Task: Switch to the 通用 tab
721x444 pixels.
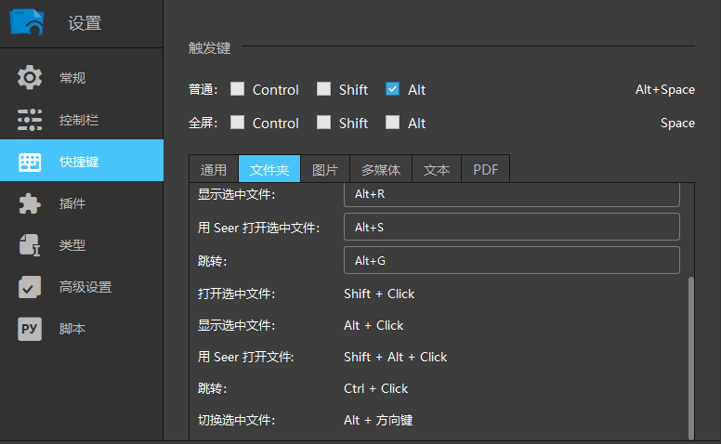Action: point(214,169)
